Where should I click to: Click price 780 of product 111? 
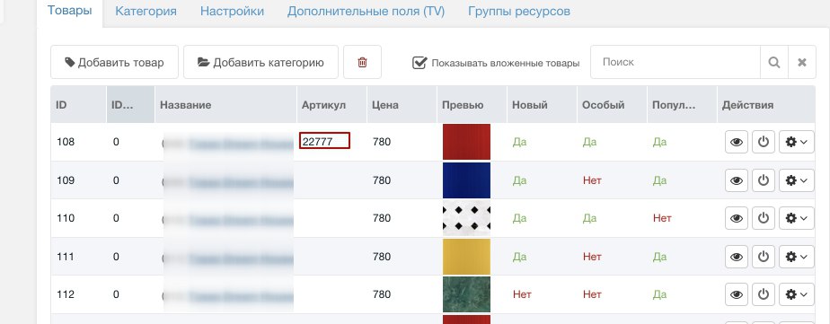(382, 257)
